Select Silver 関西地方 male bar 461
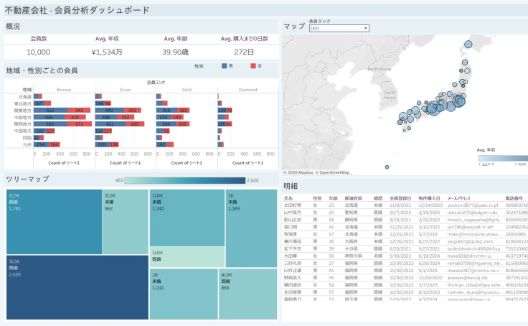This screenshot has width=528, height=326. click(x=110, y=124)
